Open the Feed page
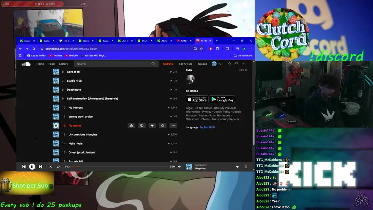The width and height of the screenshot is (373, 210). [52, 64]
